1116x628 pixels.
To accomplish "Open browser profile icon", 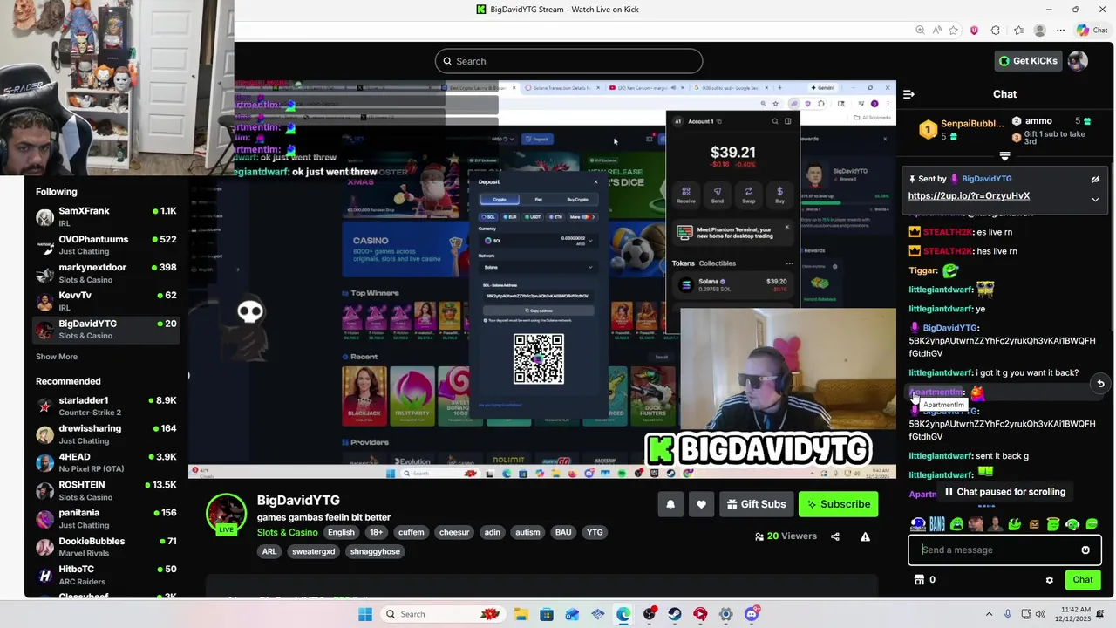I will pyautogui.click(x=1039, y=31).
